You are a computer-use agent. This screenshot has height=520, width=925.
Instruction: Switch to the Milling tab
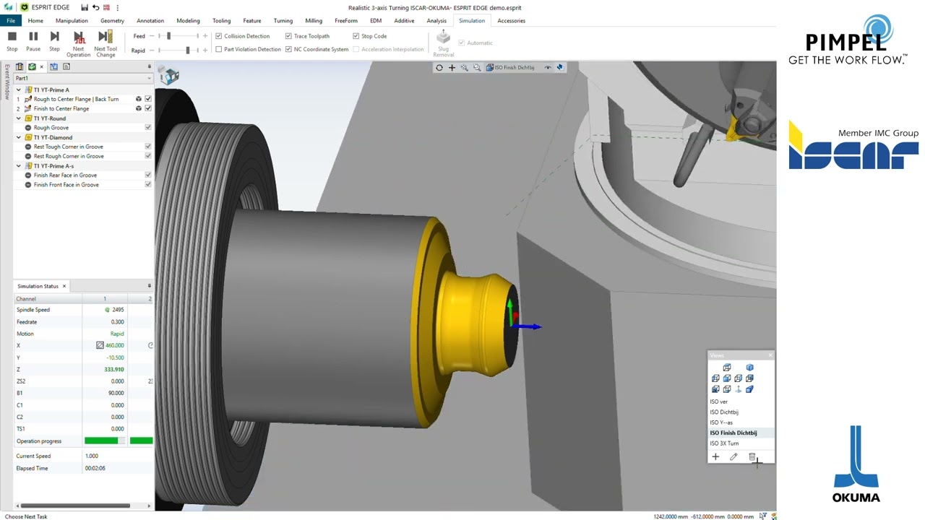coord(314,20)
